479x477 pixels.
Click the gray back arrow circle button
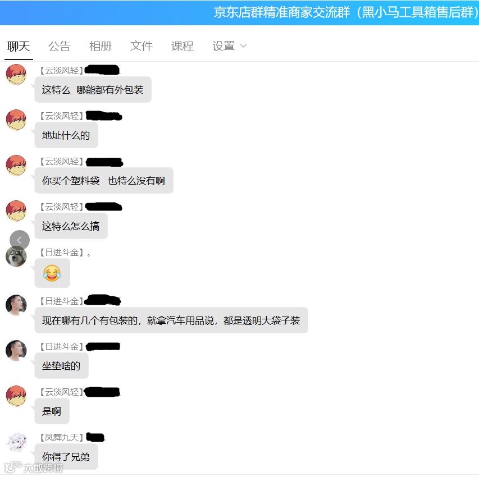tap(20, 240)
